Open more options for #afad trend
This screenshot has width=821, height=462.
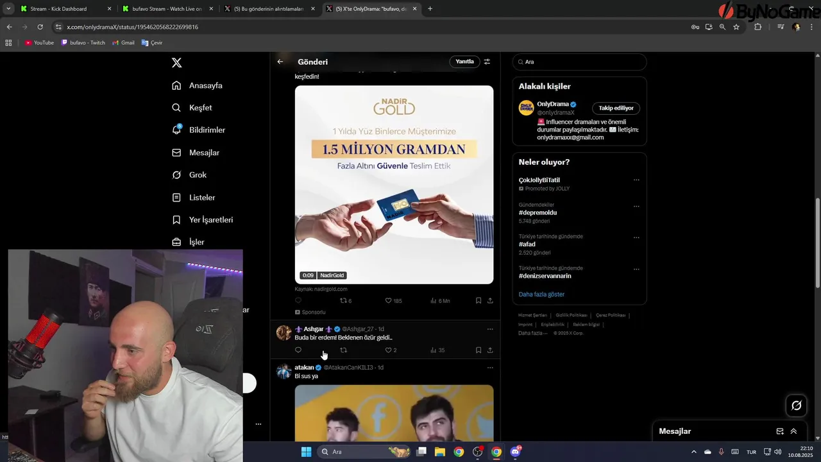[x=636, y=237]
